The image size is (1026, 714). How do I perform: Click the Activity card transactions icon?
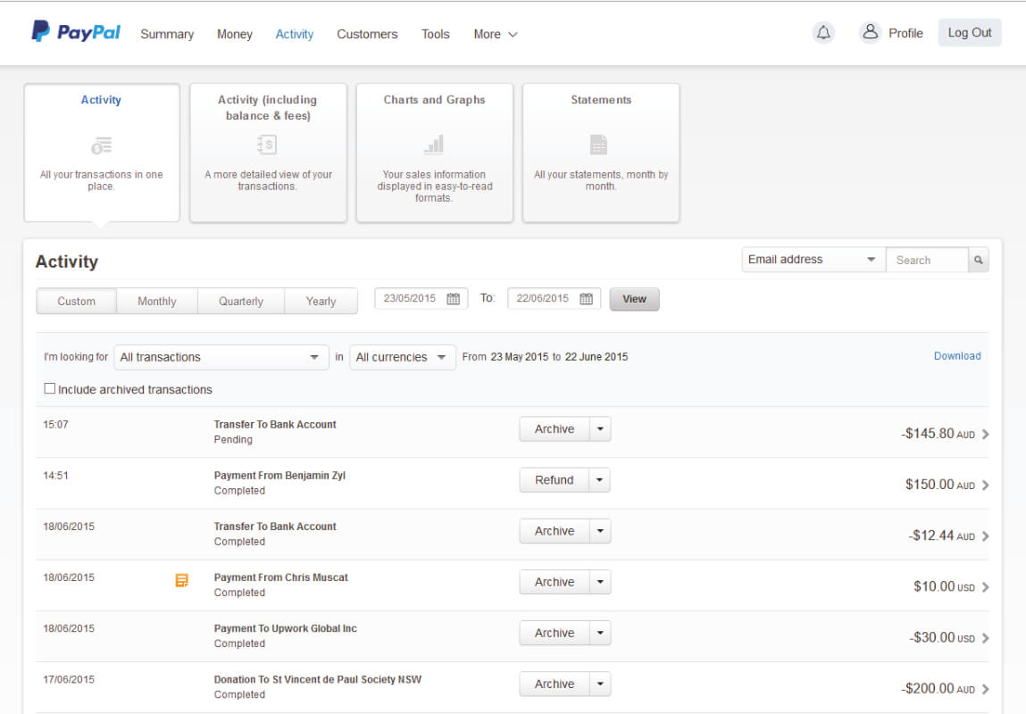coord(102,145)
